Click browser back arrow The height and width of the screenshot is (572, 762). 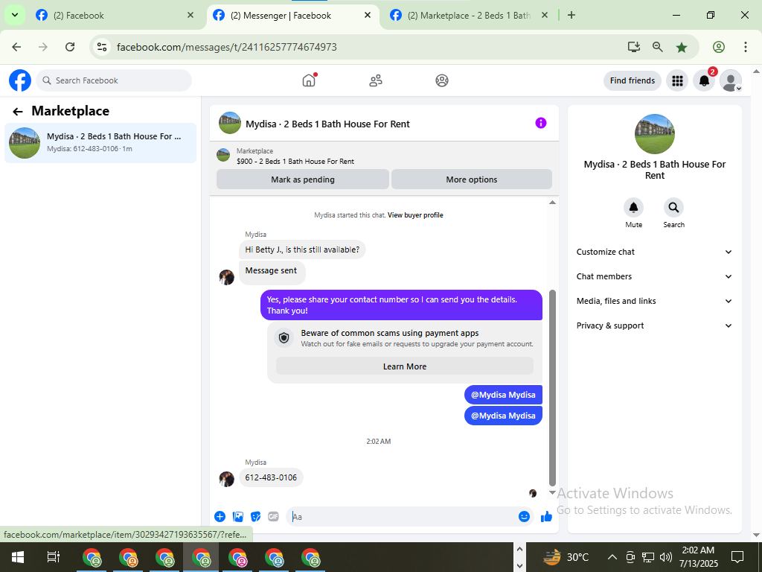tap(16, 47)
